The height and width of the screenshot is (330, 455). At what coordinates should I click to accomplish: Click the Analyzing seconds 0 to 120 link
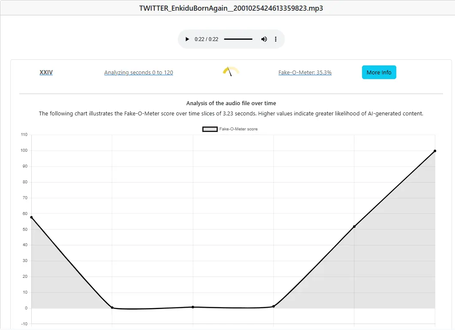tap(138, 73)
